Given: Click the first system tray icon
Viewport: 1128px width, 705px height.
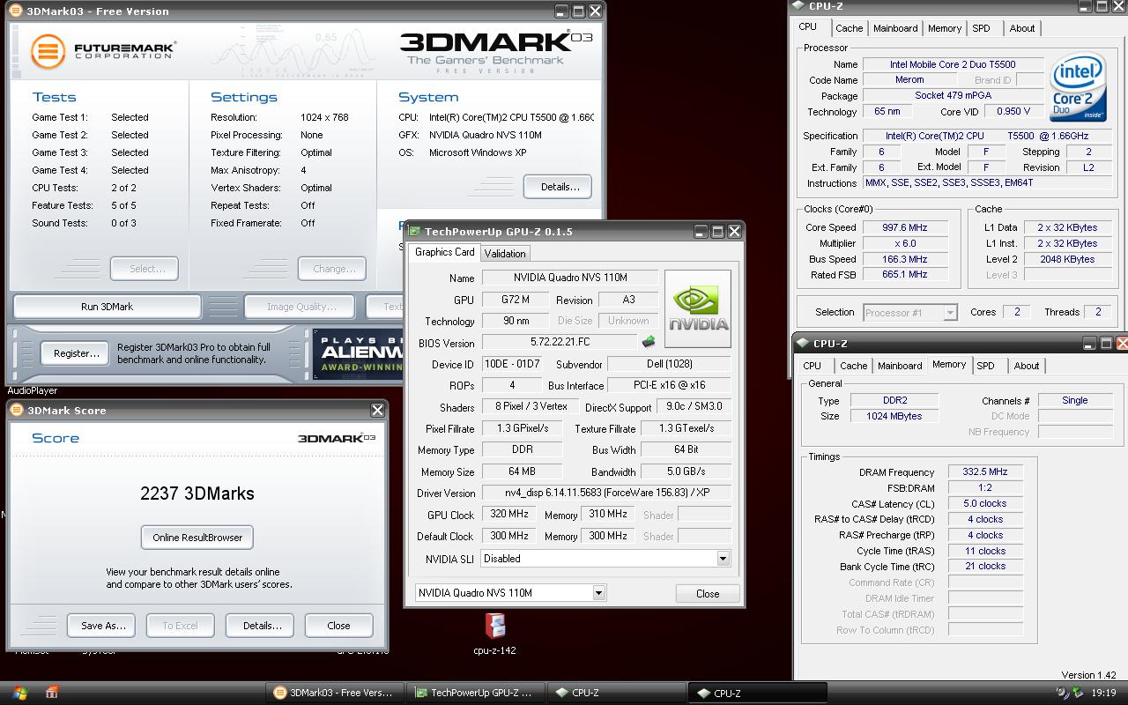Looking at the screenshot, I should 1062,693.
